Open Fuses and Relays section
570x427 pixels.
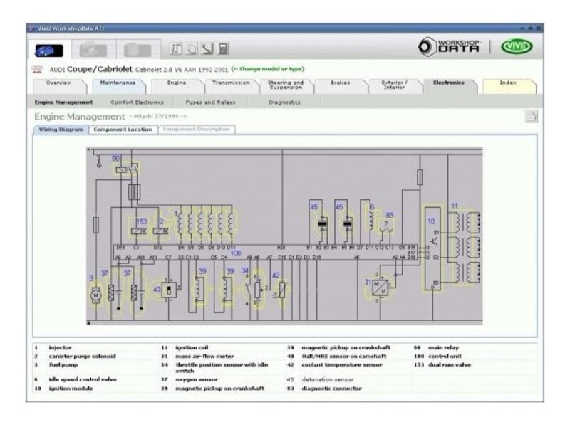(205, 102)
